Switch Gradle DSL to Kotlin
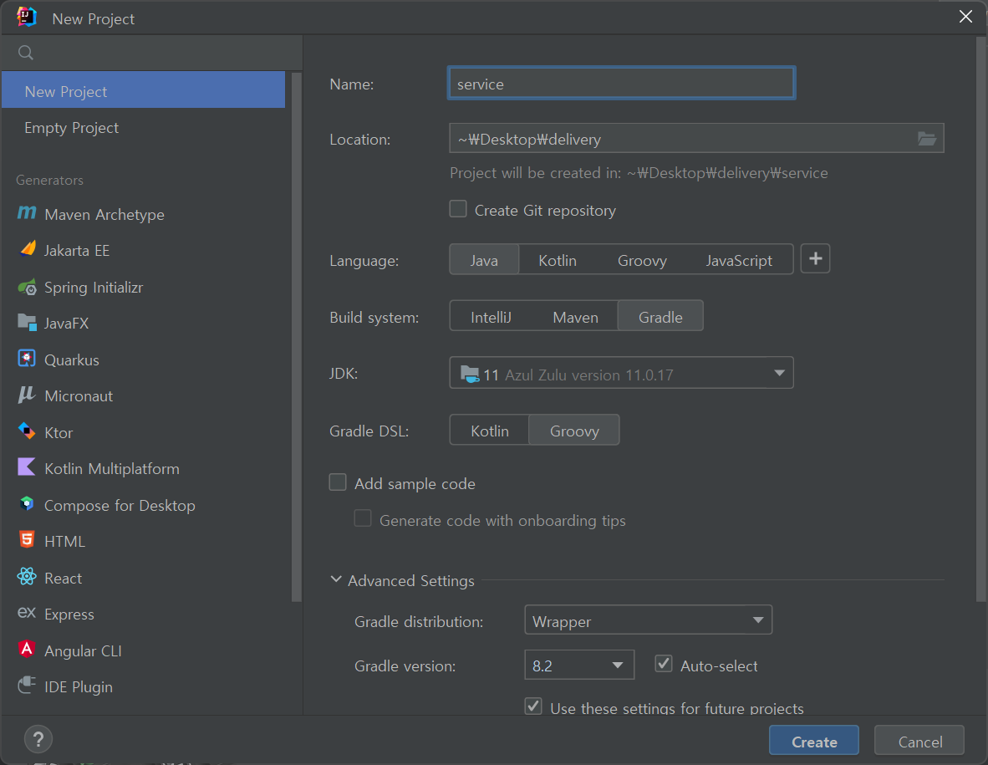Screen dimensions: 988x765 click(490, 431)
